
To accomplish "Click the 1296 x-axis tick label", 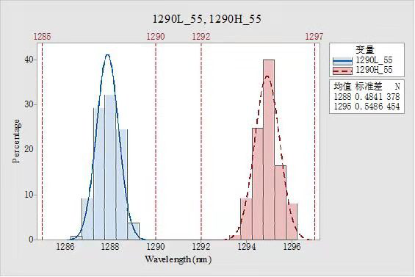I will (x=292, y=247).
